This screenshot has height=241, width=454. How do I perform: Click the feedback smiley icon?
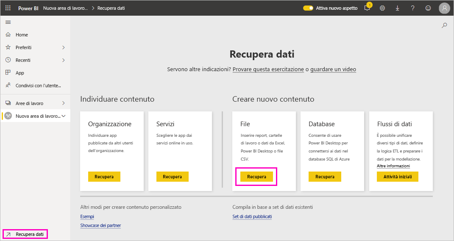coord(428,8)
